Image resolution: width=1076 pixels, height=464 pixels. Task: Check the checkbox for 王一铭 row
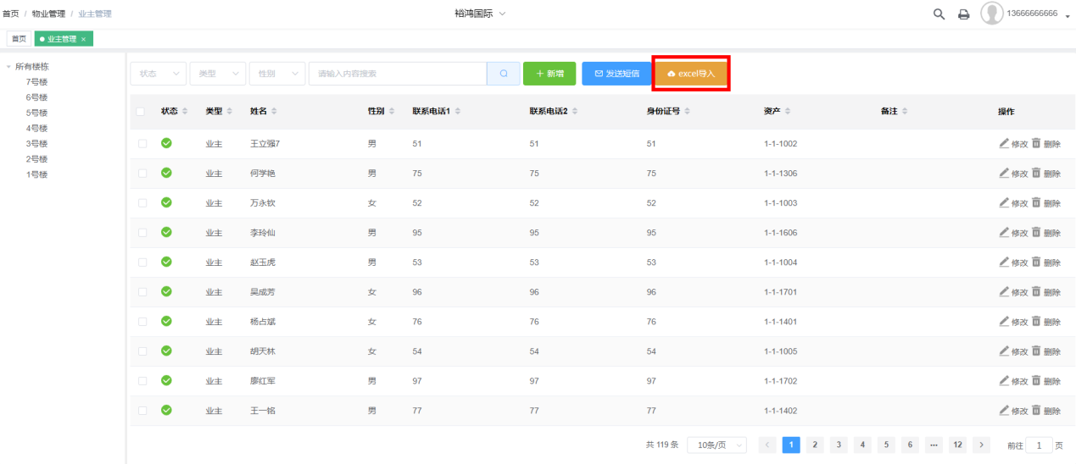[x=142, y=411]
